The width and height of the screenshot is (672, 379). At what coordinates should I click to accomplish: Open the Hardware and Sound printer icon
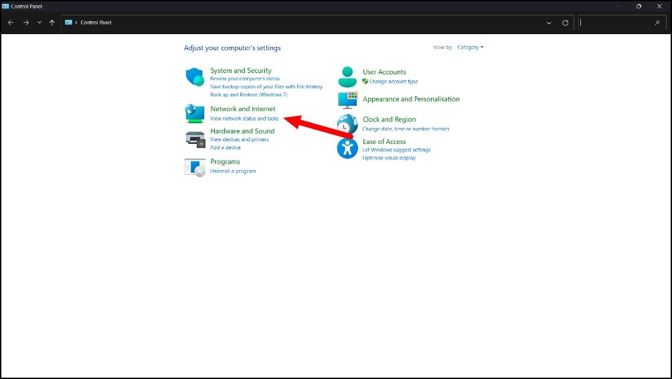coord(195,139)
